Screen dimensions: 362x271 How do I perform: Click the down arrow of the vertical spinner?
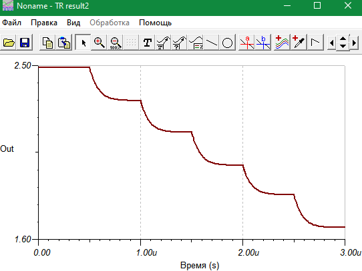343,47
